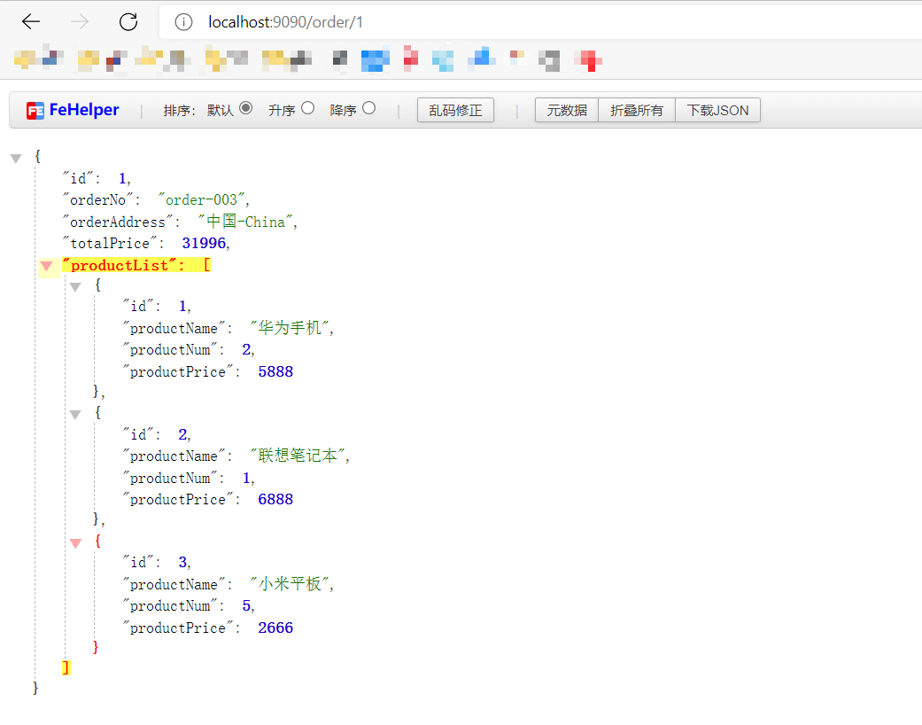
Task: Select the 默认 sort radio button
Action: (245, 108)
